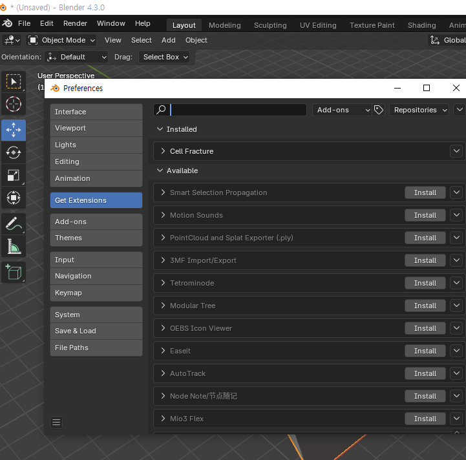Open the viewport Add menu
This screenshot has height=460, width=466.
coord(169,40)
